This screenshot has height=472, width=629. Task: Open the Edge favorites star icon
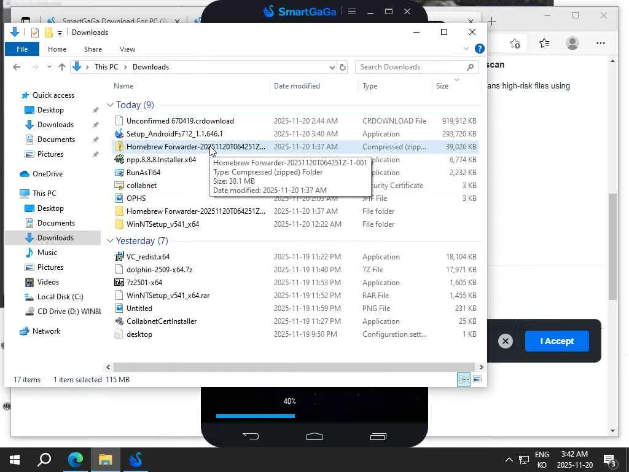(x=544, y=43)
